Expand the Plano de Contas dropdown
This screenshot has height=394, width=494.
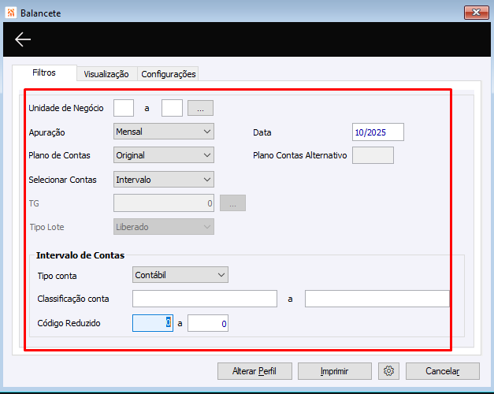click(164, 155)
